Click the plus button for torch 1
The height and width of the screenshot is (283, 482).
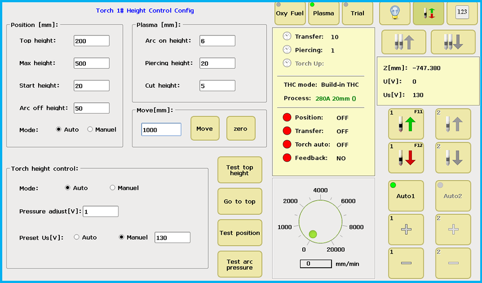pyautogui.click(x=406, y=229)
